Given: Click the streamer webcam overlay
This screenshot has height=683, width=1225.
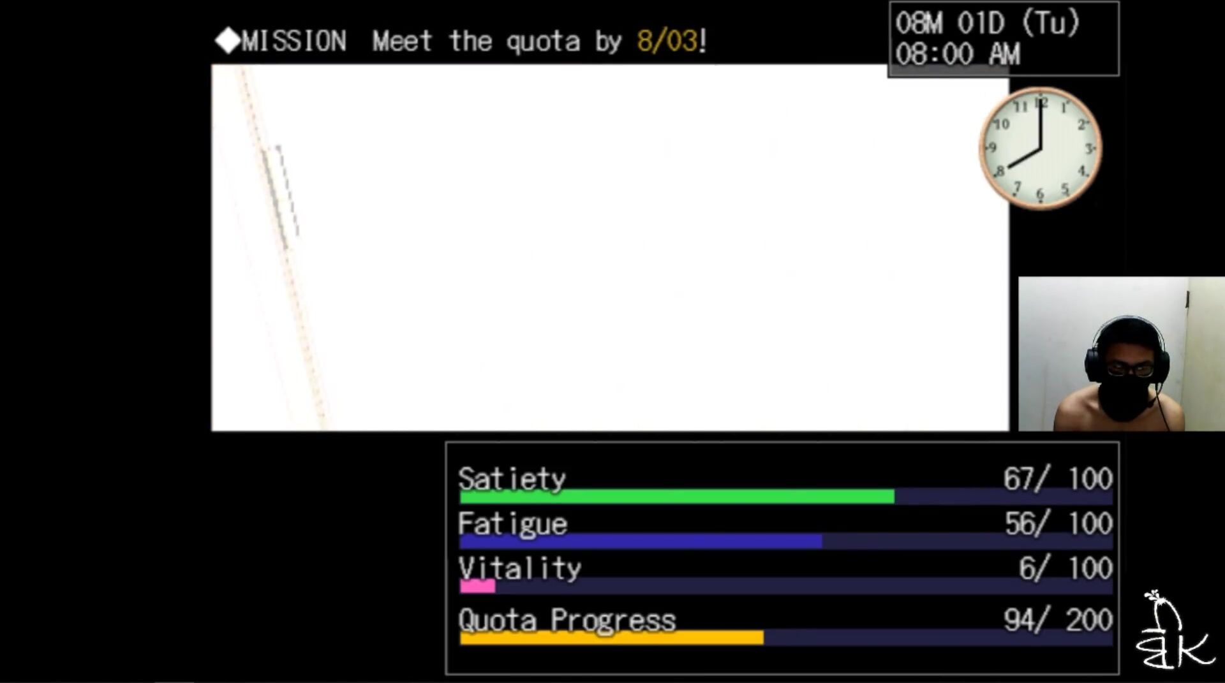Looking at the screenshot, I should [1121, 354].
